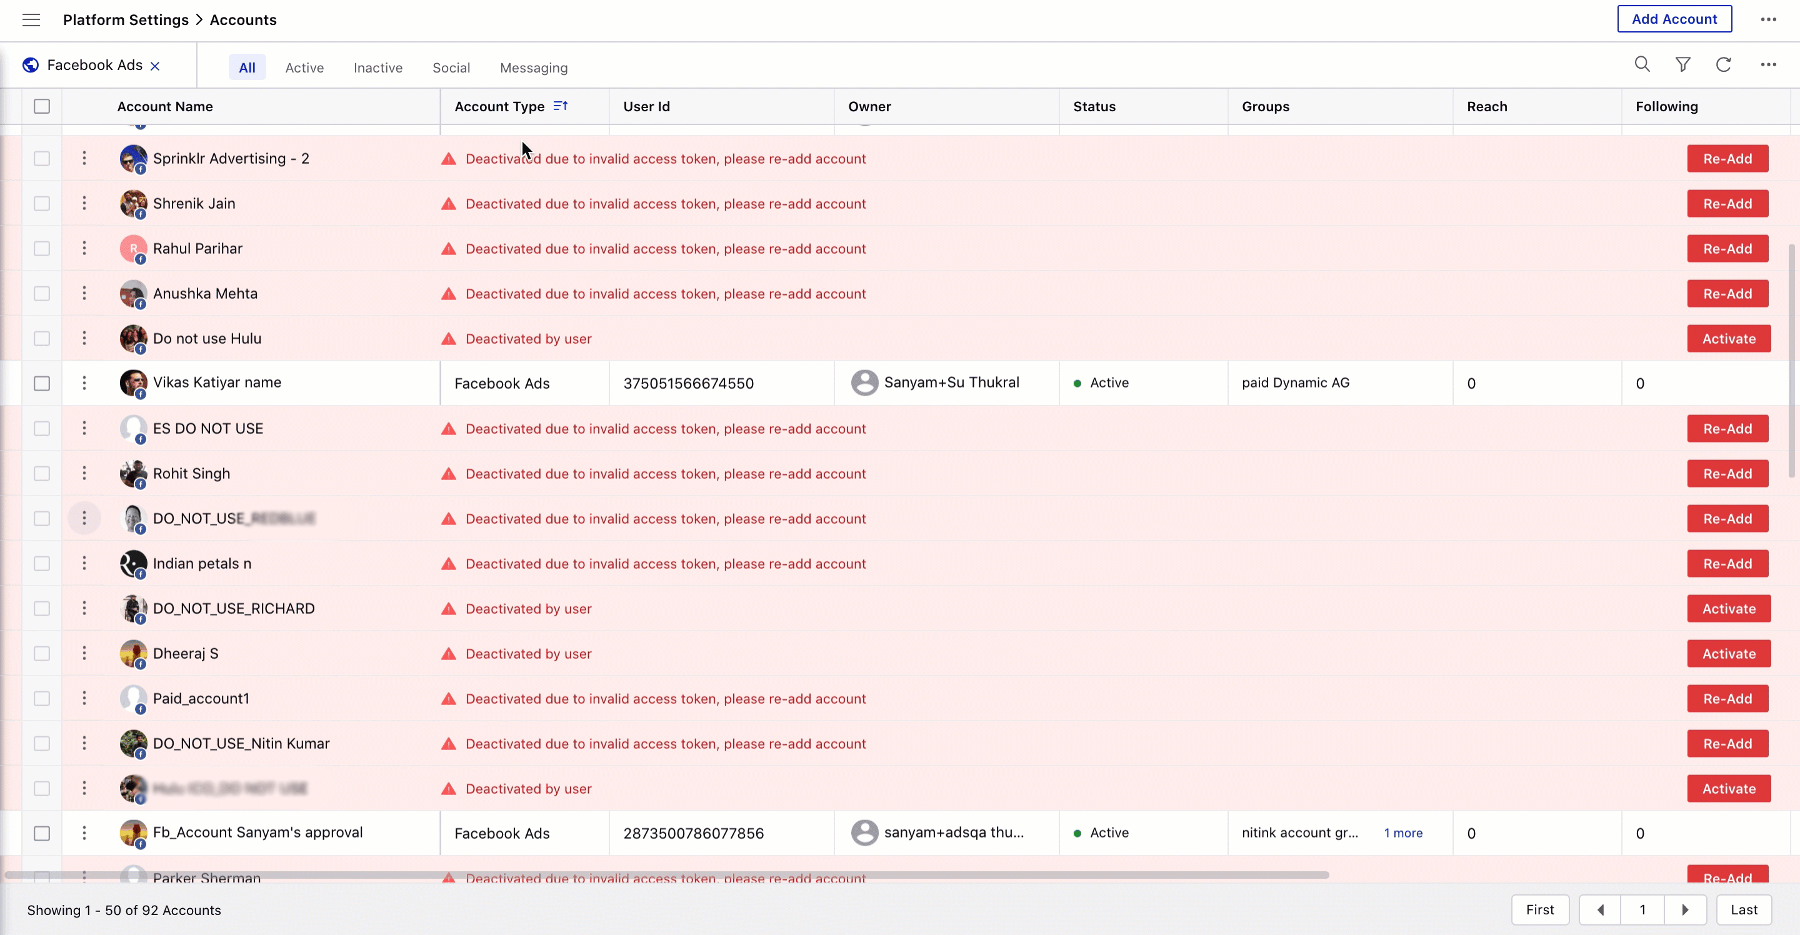This screenshot has width=1800, height=935.
Task: Click the Platform Settings breadcrumb dropdown
Action: 125,19
